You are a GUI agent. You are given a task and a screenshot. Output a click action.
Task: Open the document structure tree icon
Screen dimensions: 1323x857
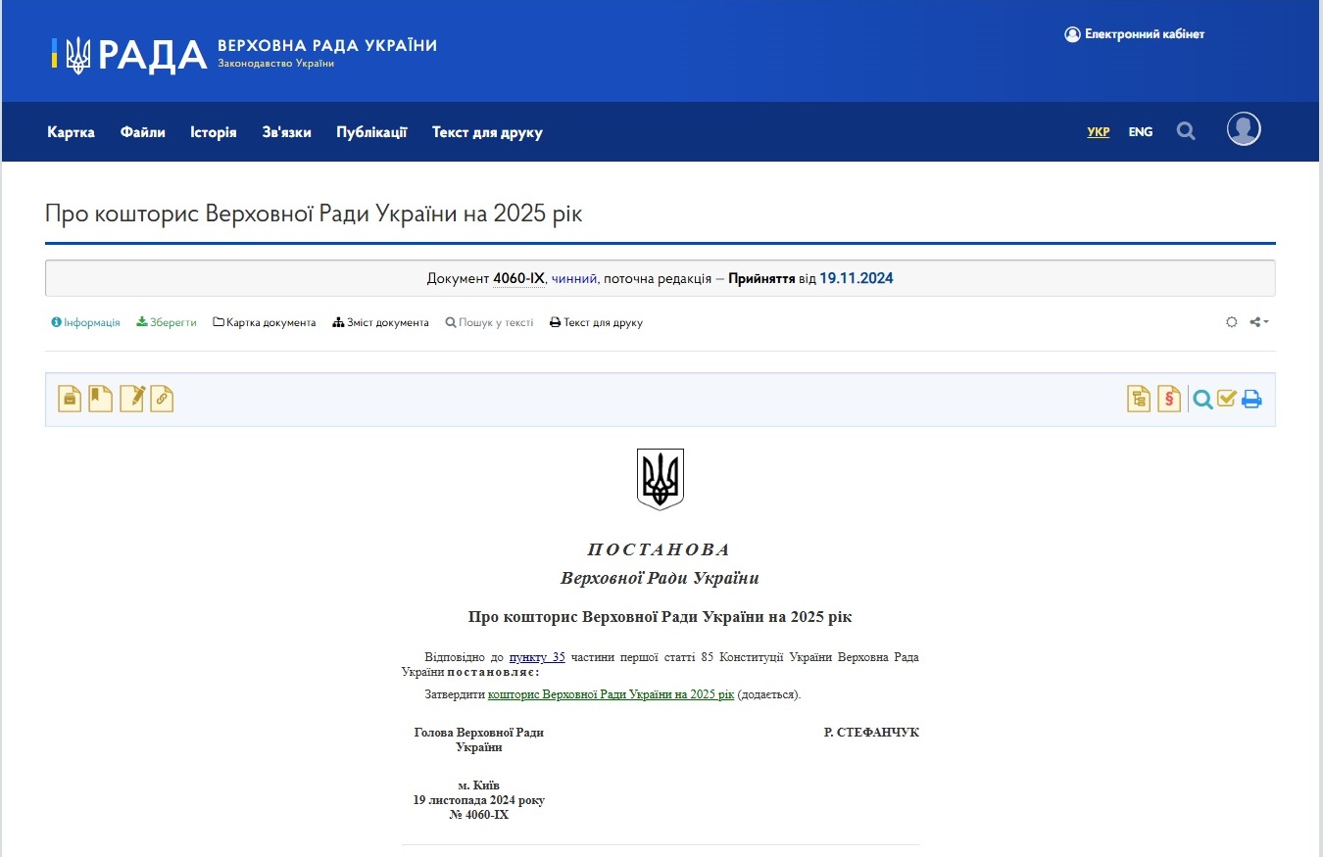[x=1139, y=399]
